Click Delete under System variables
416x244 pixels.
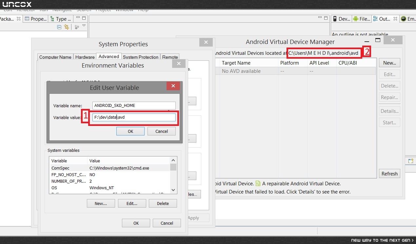[x=163, y=203]
